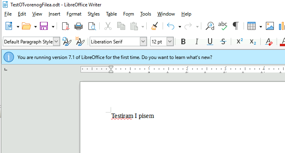Viewport: 285px width, 153px height.
Task: Click the Clear Direct Formatting icon
Action: [x=269, y=42]
